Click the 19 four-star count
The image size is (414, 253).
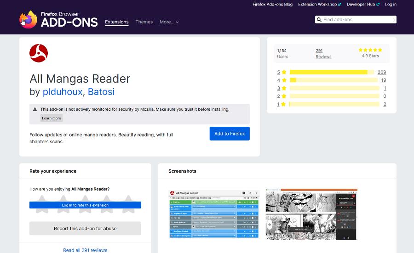pyautogui.click(x=384, y=80)
